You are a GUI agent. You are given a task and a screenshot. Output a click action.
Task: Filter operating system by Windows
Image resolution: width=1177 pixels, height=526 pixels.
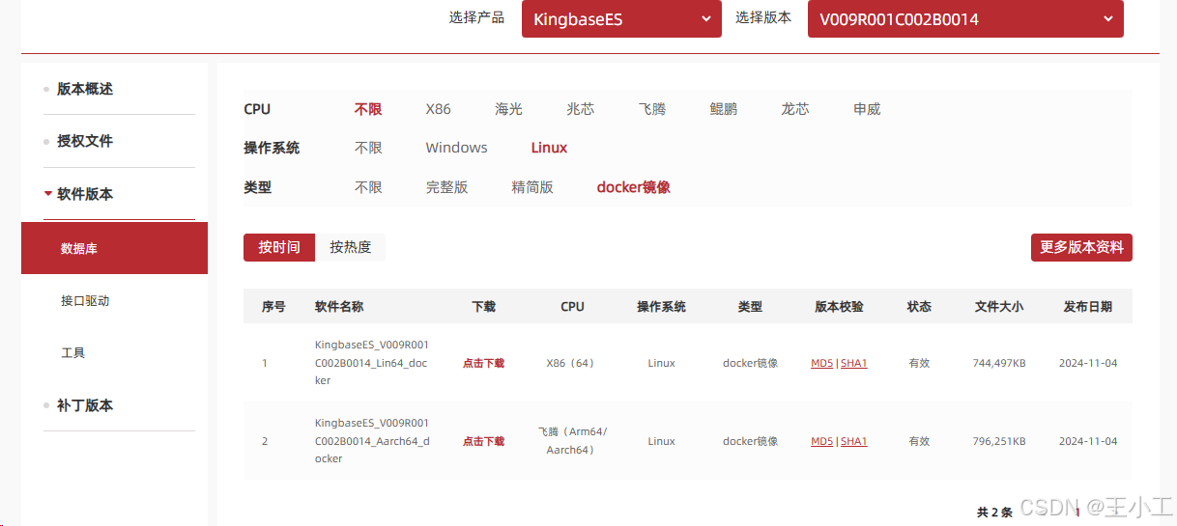point(456,148)
